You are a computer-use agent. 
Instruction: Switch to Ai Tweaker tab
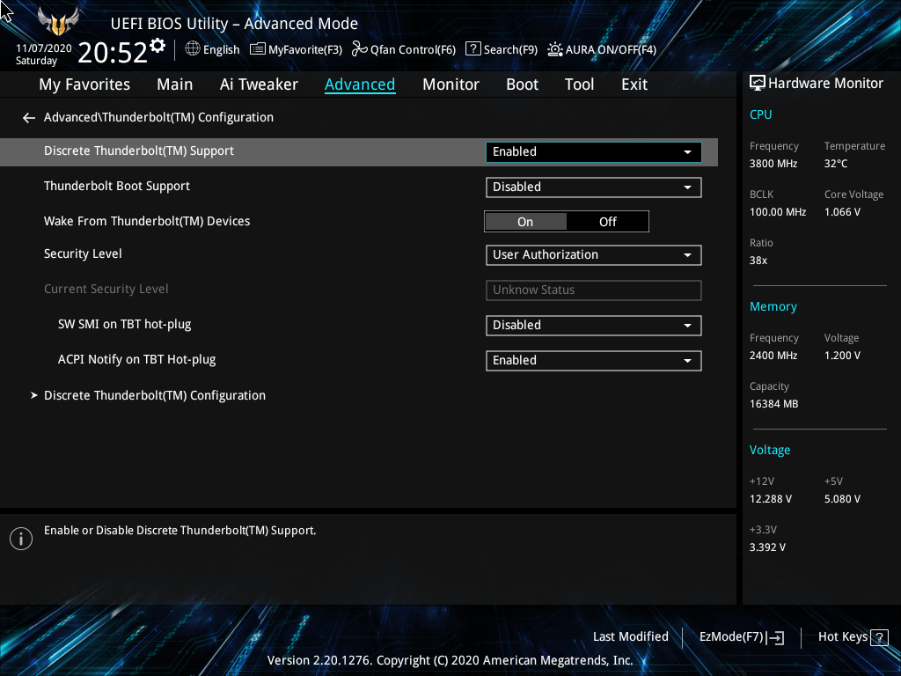(x=259, y=84)
